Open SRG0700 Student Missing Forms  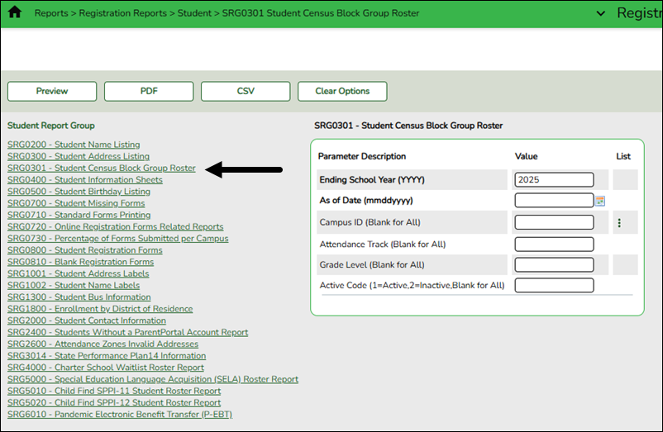[x=76, y=203]
